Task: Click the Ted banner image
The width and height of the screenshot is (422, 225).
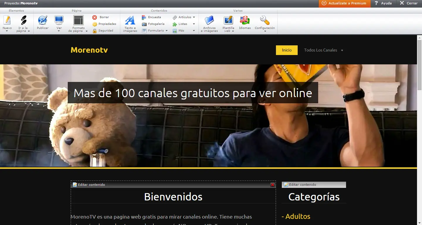Action: (x=209, y=116)
